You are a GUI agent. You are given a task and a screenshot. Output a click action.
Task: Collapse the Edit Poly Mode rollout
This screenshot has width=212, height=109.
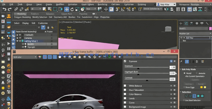(181, 70)
